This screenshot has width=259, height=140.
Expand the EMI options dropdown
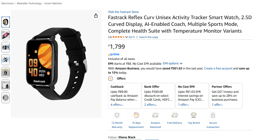172,64
